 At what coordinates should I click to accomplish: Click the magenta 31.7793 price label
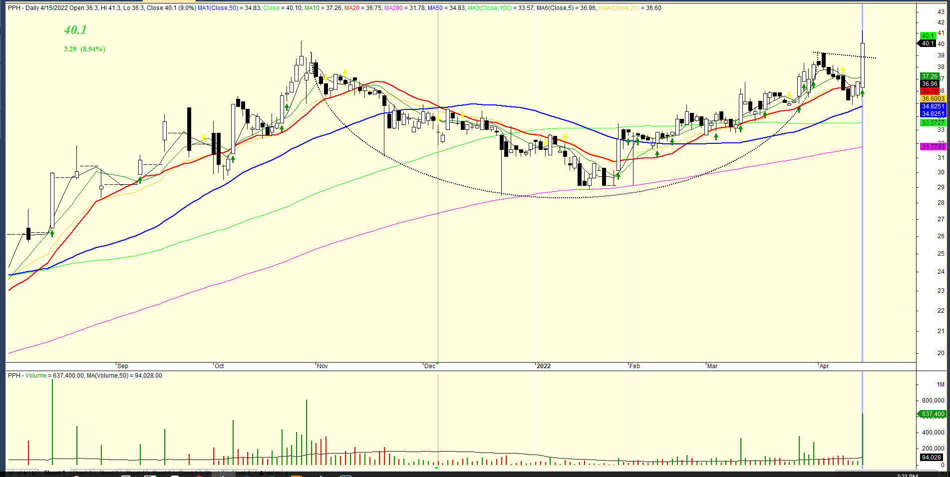(x=933, y=146)
